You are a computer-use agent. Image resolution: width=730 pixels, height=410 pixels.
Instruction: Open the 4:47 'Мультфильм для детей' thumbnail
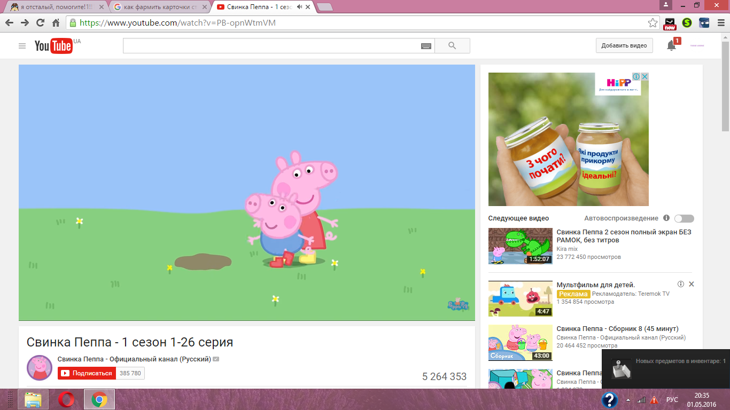521,298
